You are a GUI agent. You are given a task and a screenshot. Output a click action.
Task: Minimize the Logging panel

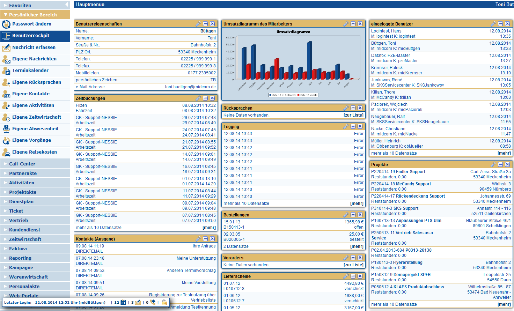click(x=353, y=126)
